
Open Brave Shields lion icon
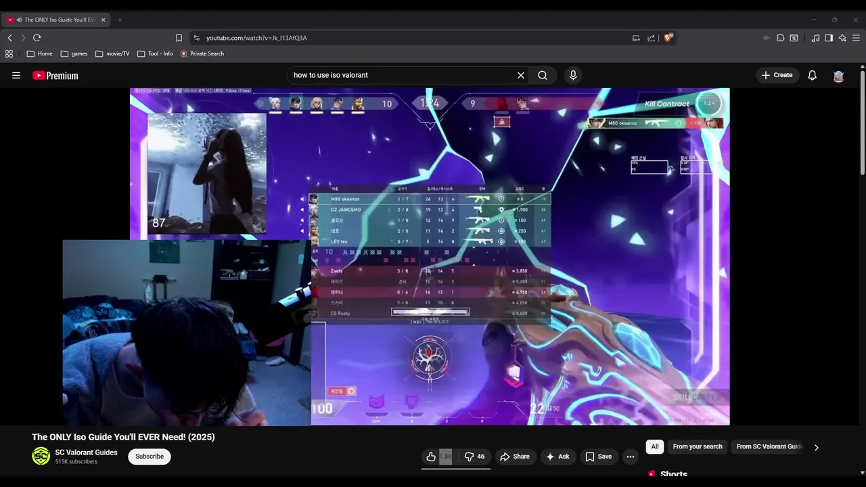668,38
